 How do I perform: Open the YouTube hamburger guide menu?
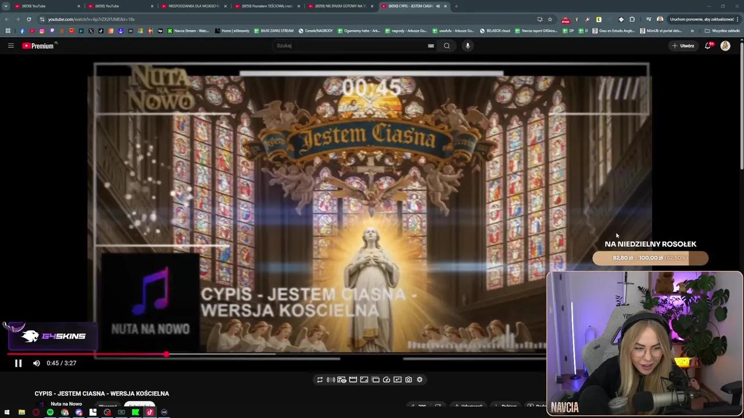[x=10, y=45]
